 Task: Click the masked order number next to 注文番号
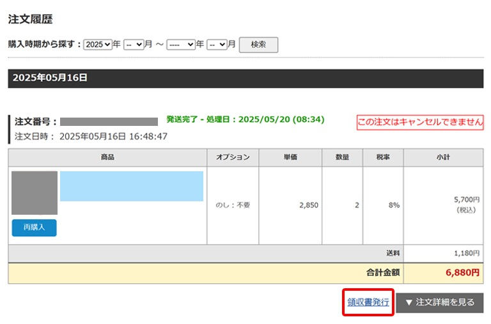(x=109, y=121)
